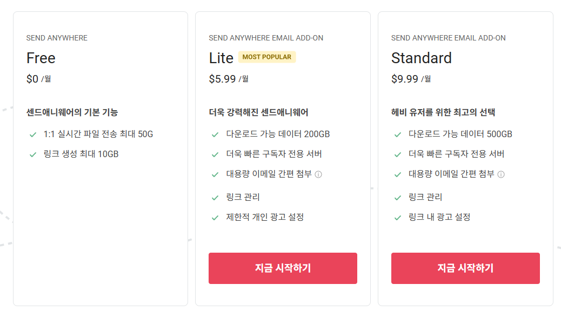The image size is (561, 318).
Task: Click the checkmark beside '링크 생성 최대 10GB'
Action: point(32,154)
